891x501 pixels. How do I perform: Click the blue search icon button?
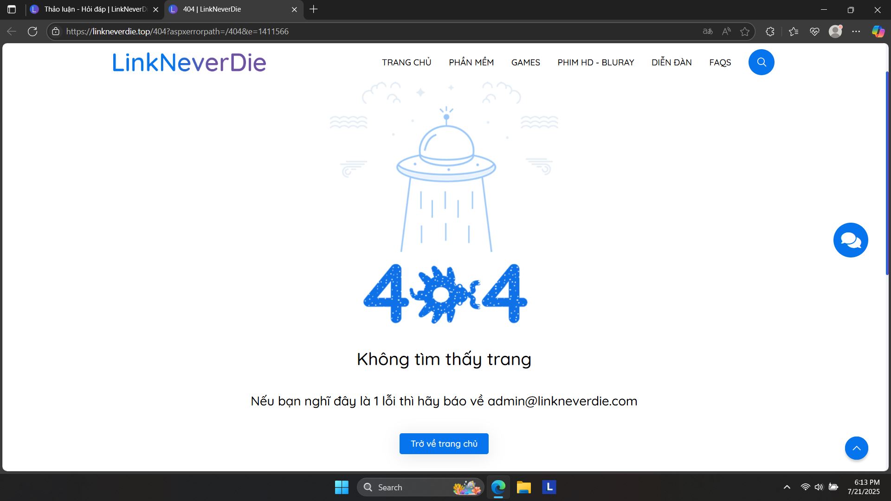(x=761, y=62)
